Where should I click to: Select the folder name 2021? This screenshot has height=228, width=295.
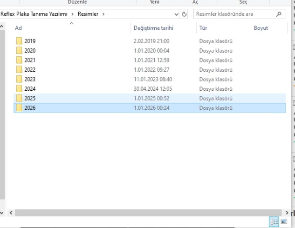point(30,60)
